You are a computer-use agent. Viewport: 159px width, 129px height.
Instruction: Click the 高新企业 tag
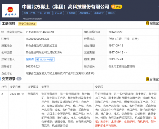[x=99, y=13]
